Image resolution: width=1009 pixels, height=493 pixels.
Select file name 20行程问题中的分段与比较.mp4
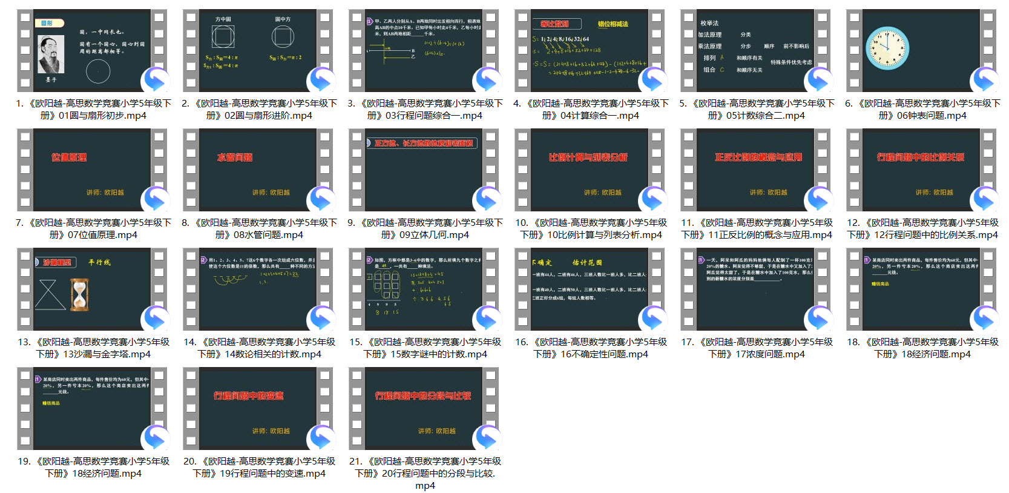coord(425,474)
